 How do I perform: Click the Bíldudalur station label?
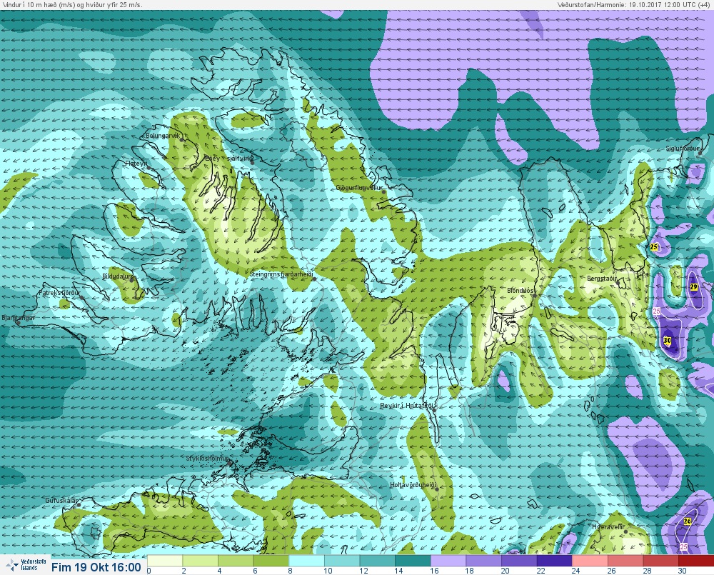tap(117, 276)
